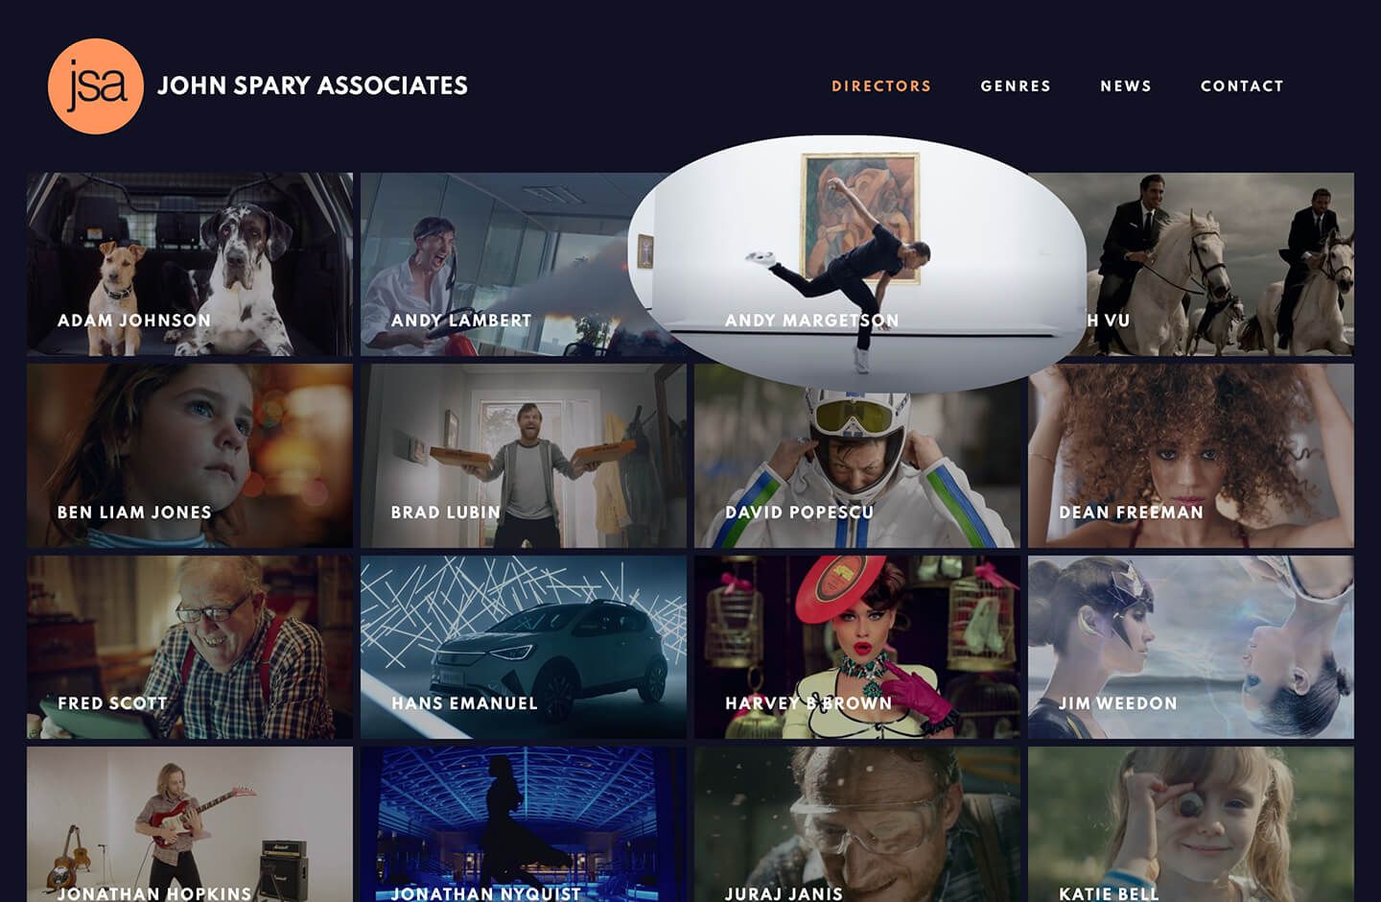
Task: Select the Brad Lubin thumbnail
Action: click(x=524, y=456)
